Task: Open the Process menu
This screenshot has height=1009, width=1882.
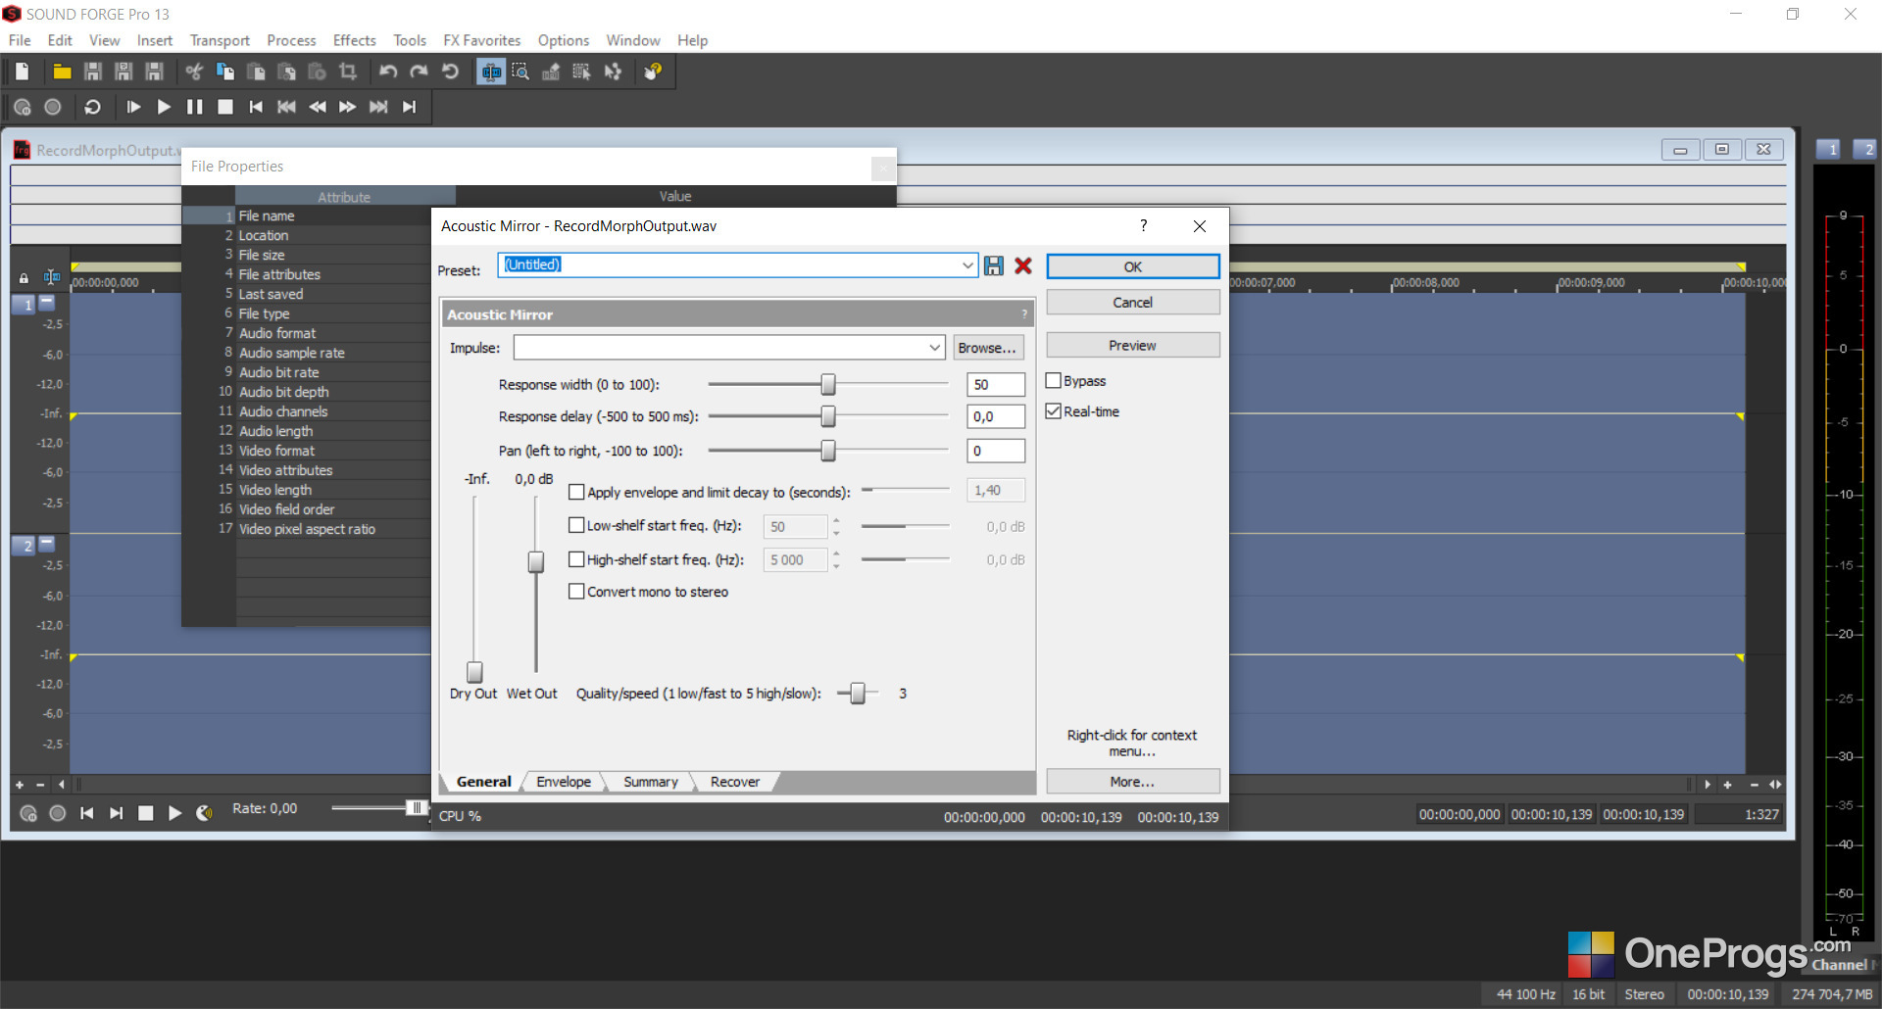Action: 291,40
